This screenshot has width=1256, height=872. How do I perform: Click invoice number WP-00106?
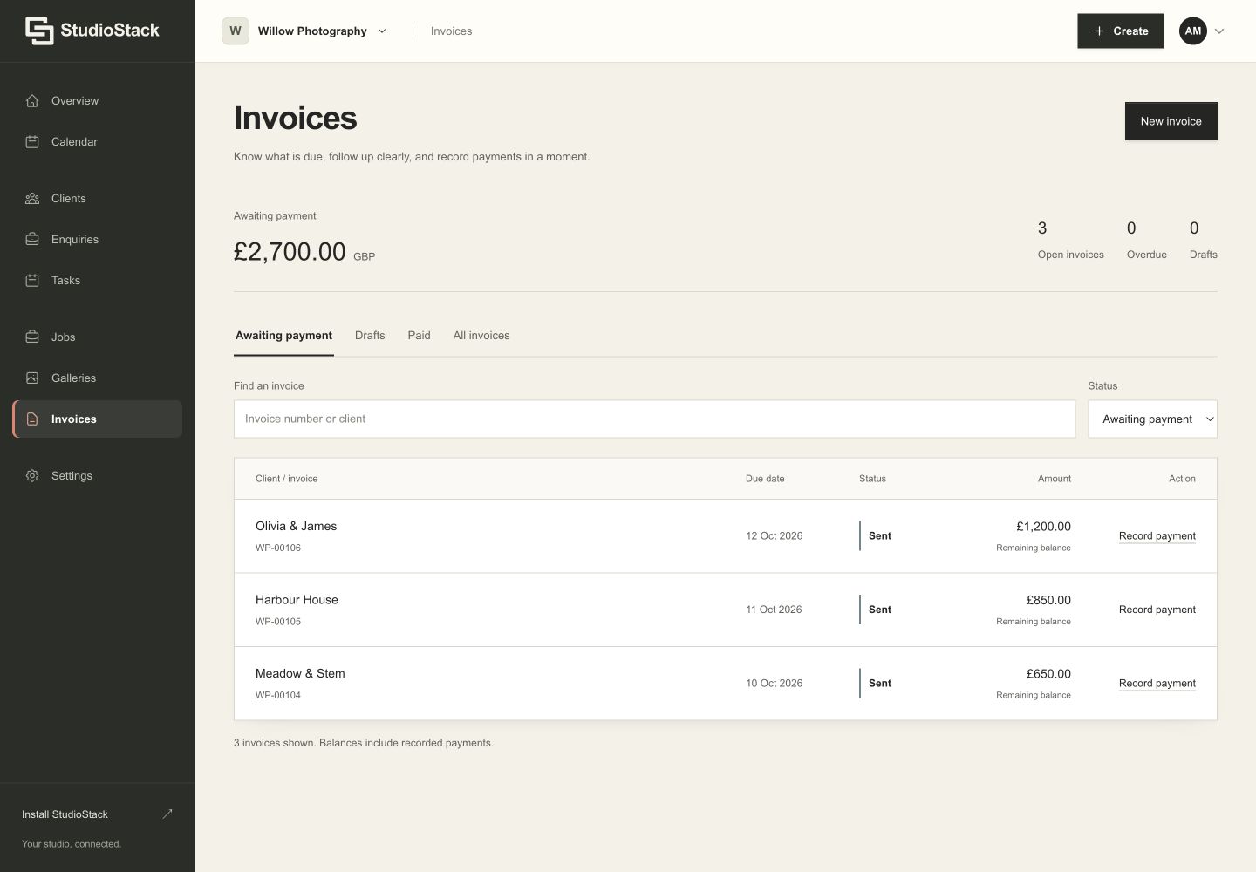(x=278, y=548)
